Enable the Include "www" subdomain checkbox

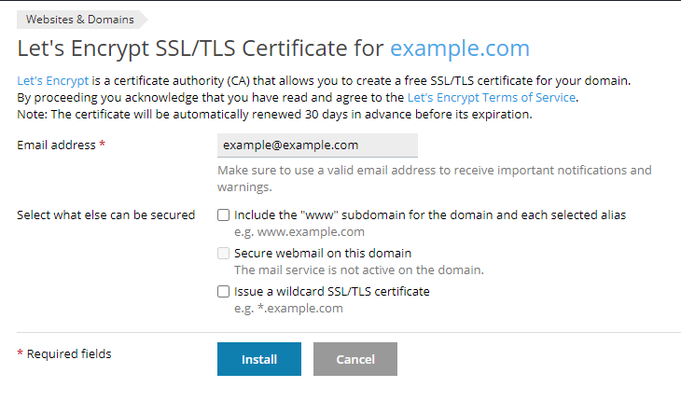click(x=223, y=214)
